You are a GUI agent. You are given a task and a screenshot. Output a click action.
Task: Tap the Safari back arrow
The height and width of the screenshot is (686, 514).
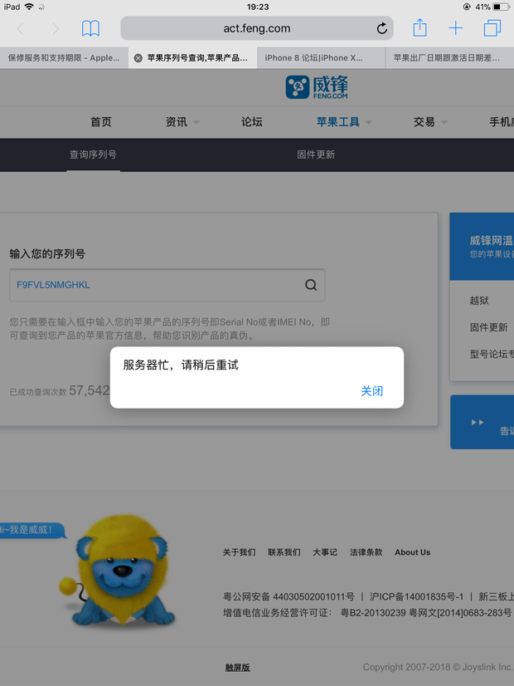pyautogui.click(x=21, y=29)
